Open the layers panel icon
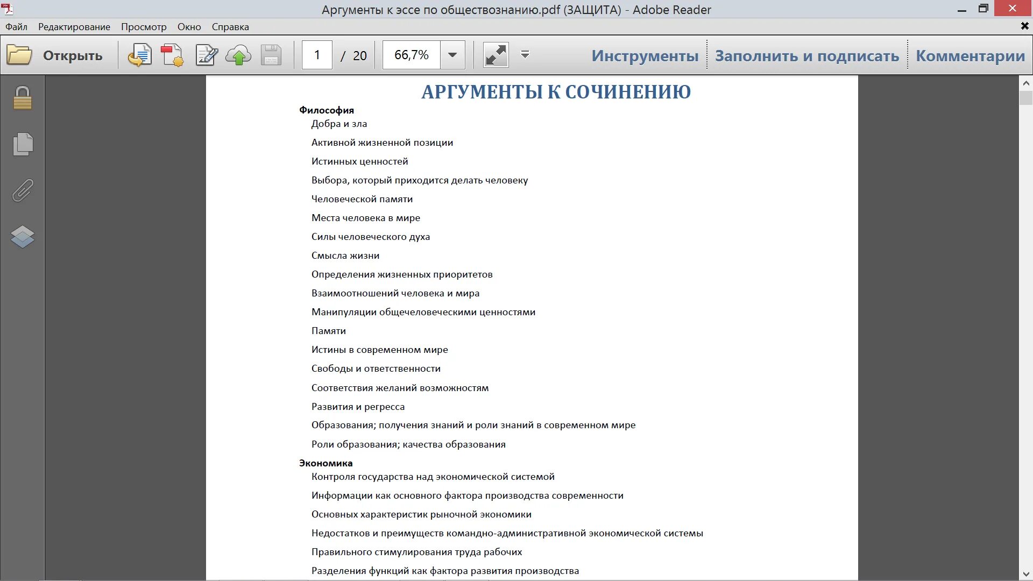This screenshot has height=581, width=1033. tap(22, 237)
